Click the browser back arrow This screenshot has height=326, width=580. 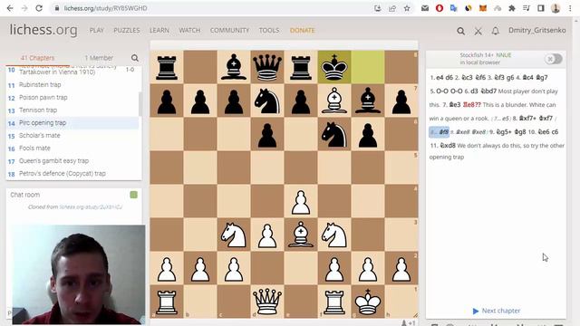tap(10, 8)
